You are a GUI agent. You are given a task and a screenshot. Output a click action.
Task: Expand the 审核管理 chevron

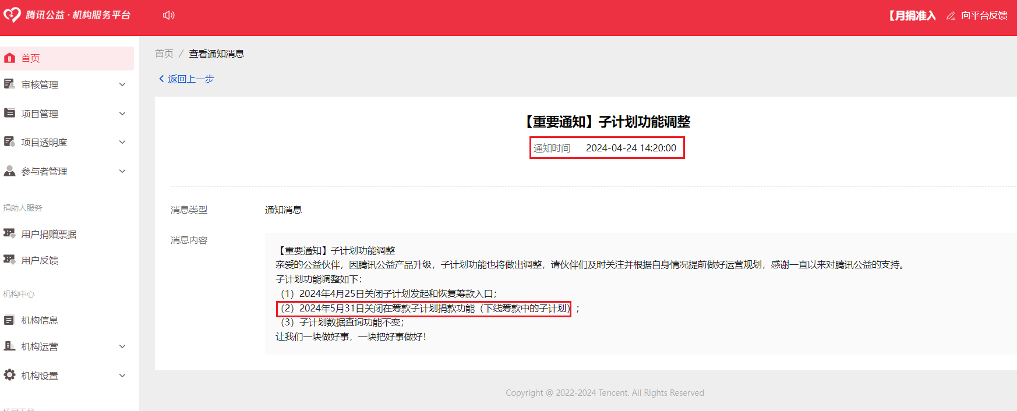click(122, 84)
